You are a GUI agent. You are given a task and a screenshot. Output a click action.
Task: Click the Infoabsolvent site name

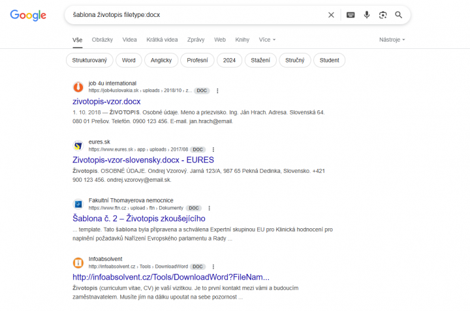point(106,259)
